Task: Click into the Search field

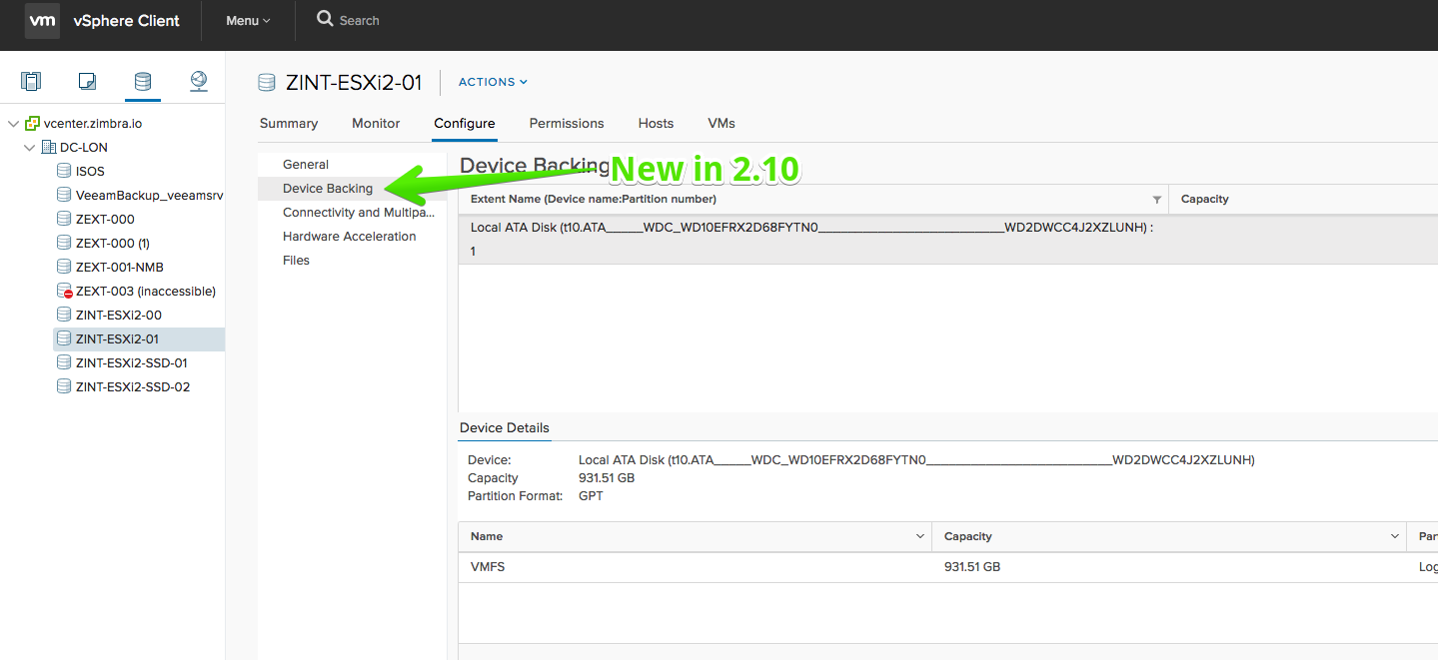Action: pyautogui.click(x=360, y=20)
